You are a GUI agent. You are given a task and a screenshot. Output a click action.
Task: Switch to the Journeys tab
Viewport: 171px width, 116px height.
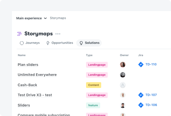point(30,43)
